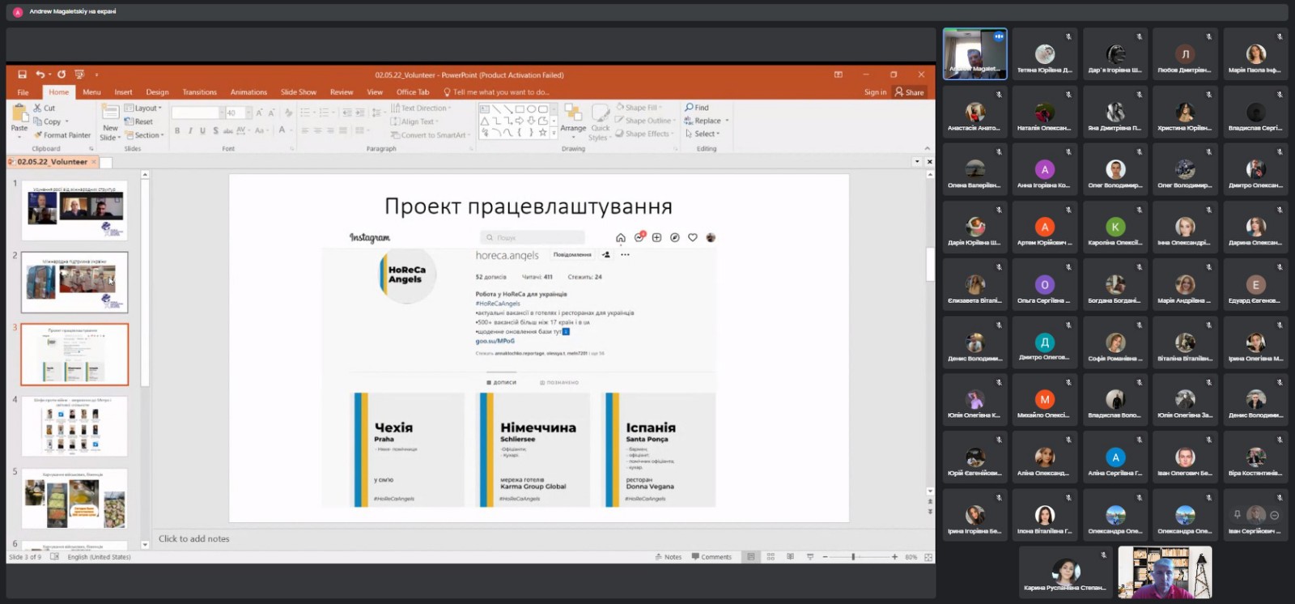Select slide 4 thumbnail in slide panel
The image size is (1295, 604).
74,426
